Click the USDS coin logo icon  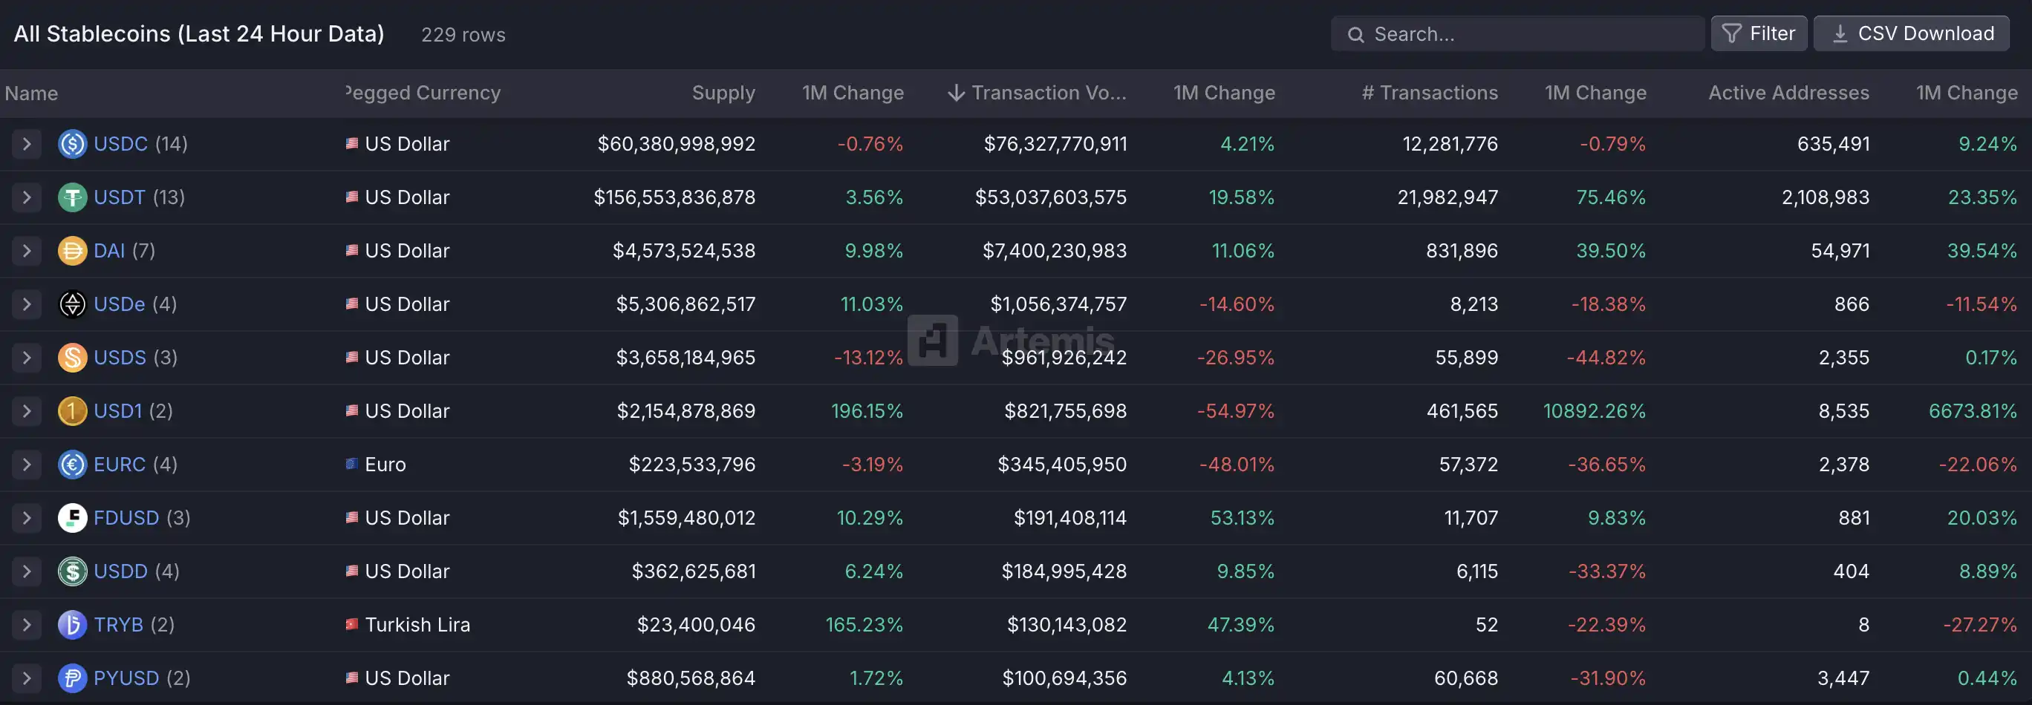coord(72,357)
